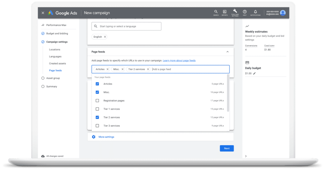Image resolution: width=325 pixels, height=169 pixels.
Task: Close the new campaign editor with X
Action: (x=43, y=13)
